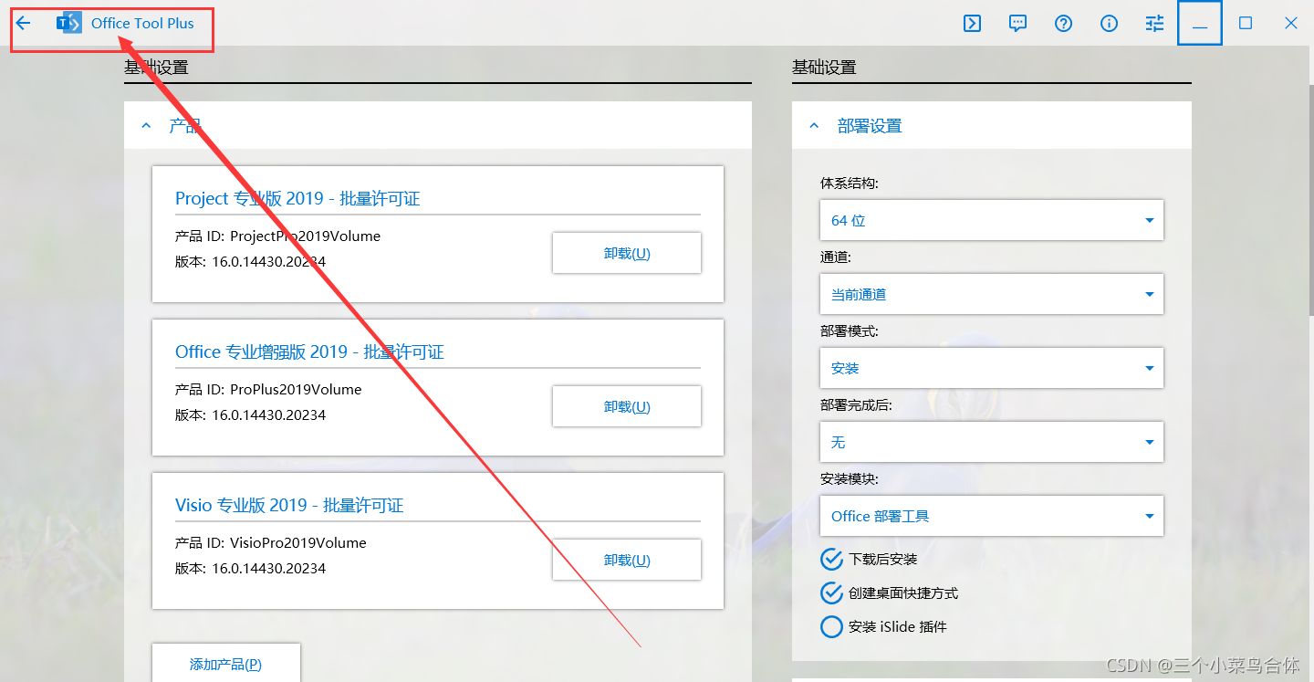Open the 体系结构 dropdown showing 64 位
This screenshot has height=682, width=1314.
coord(992,220)
